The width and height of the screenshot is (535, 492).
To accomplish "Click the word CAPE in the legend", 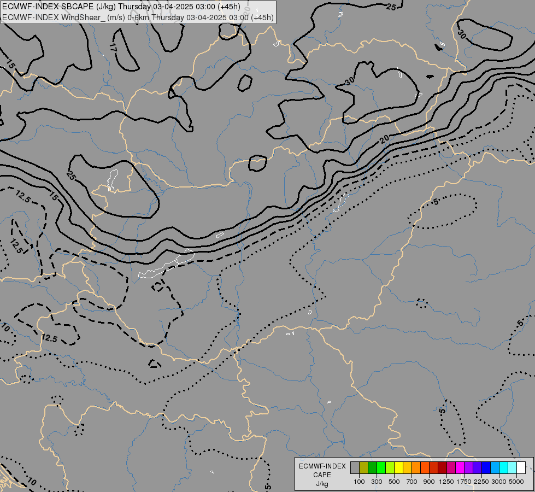I will point(322,475).
